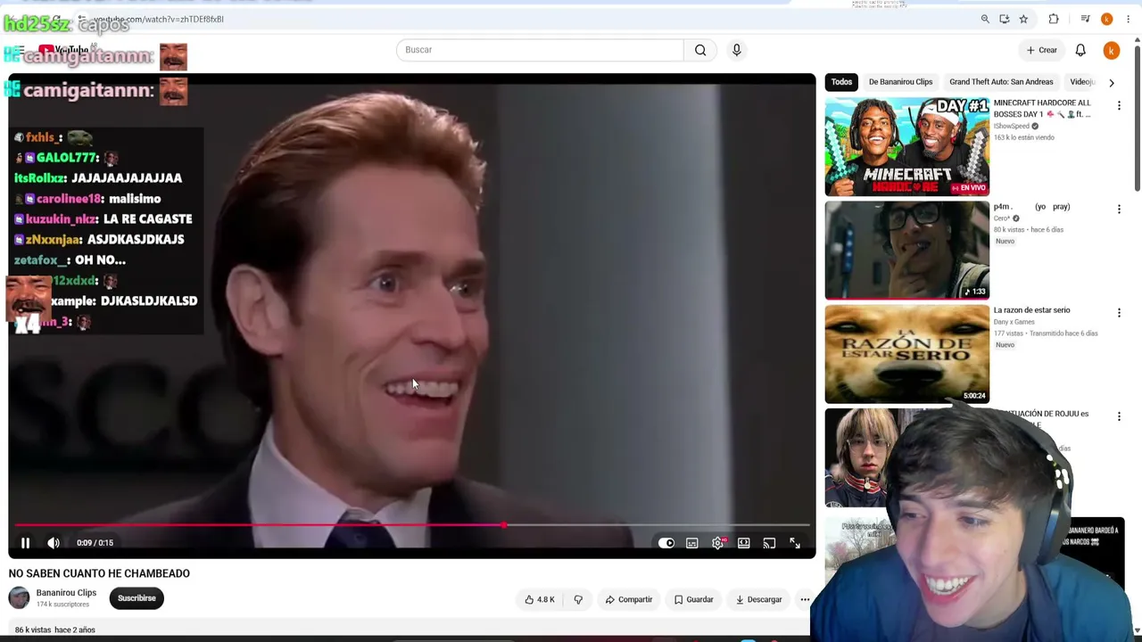1142x642 pixels.
Task: Enter fullscreen mode in the player
Action: point(795,543)
